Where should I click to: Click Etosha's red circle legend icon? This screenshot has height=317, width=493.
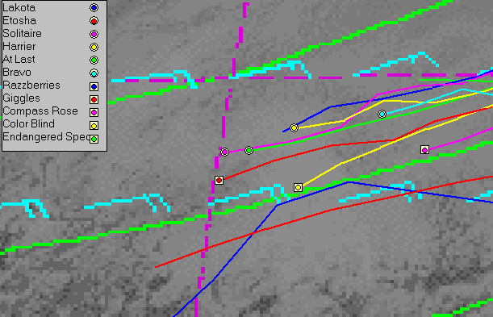pyautogui.click(x=94, y=21)
